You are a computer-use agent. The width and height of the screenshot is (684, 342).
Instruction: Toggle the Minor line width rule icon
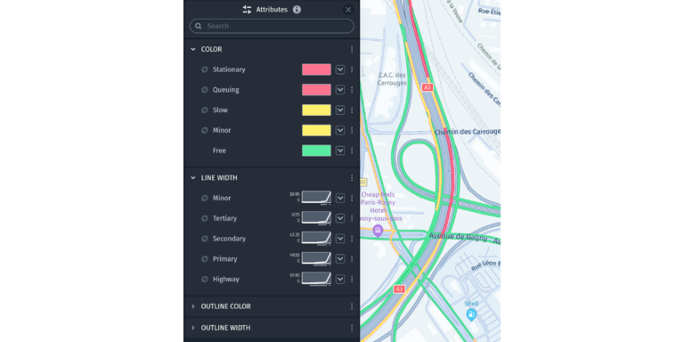[205, 198]
